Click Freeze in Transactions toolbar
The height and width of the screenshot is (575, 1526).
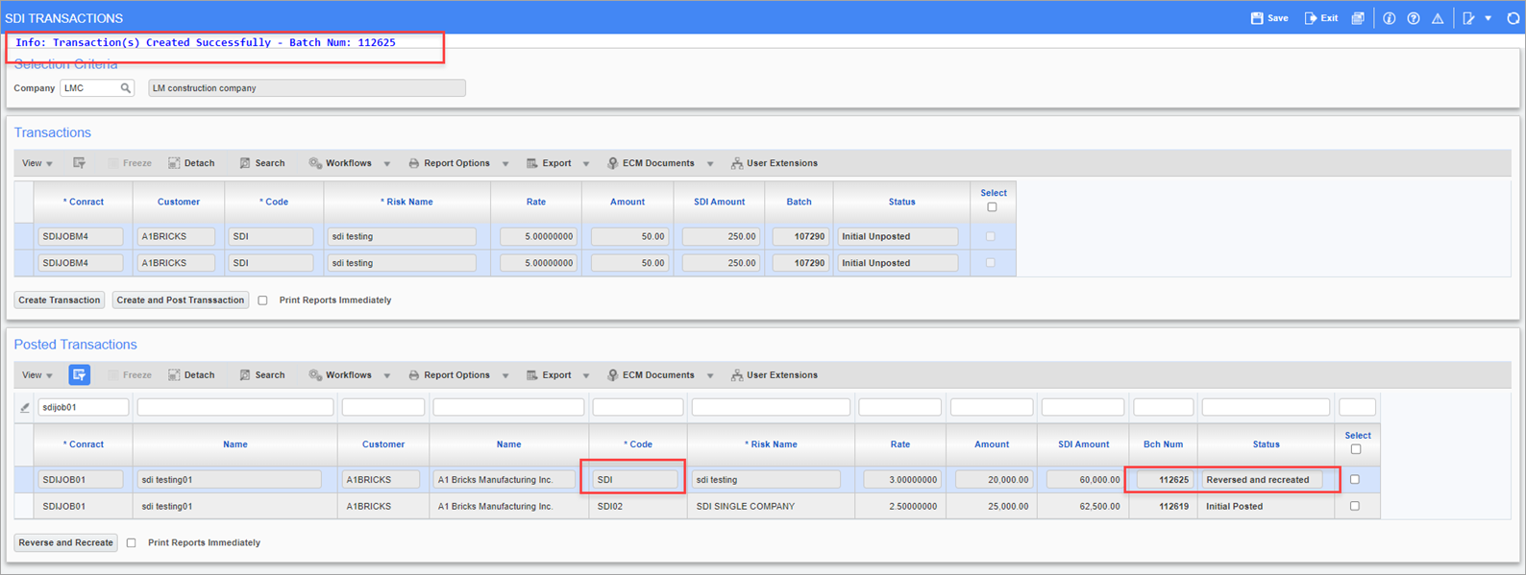[130, 163]
